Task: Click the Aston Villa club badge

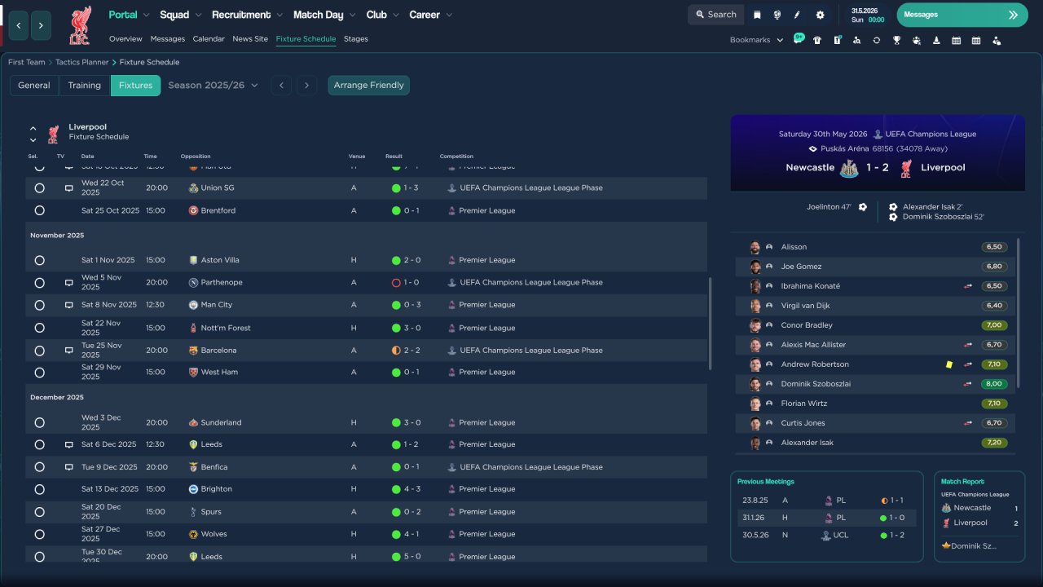Action: point(193,260)
